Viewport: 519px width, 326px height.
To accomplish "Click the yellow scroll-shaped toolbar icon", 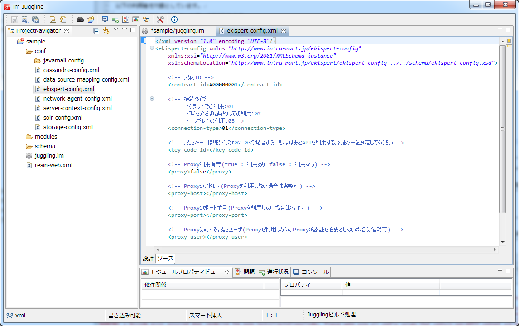I will click(53, 20).
